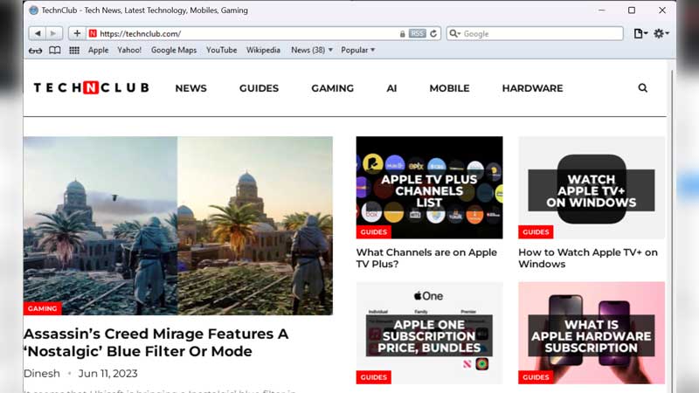The height and width of the screenshot is (393, 699).
Task: Open the Assassin's Creed Mirage article image
Action: [x=178, y=225]
